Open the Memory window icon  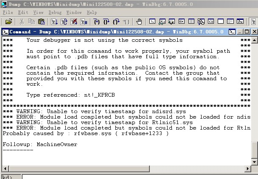point(191,22)
